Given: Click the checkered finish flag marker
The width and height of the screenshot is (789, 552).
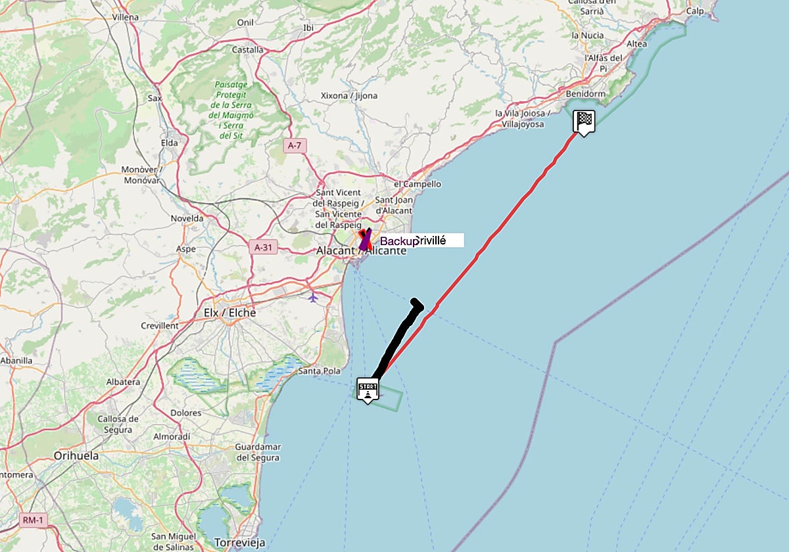Looking at the screenshot, I should (x=585, y=122).
